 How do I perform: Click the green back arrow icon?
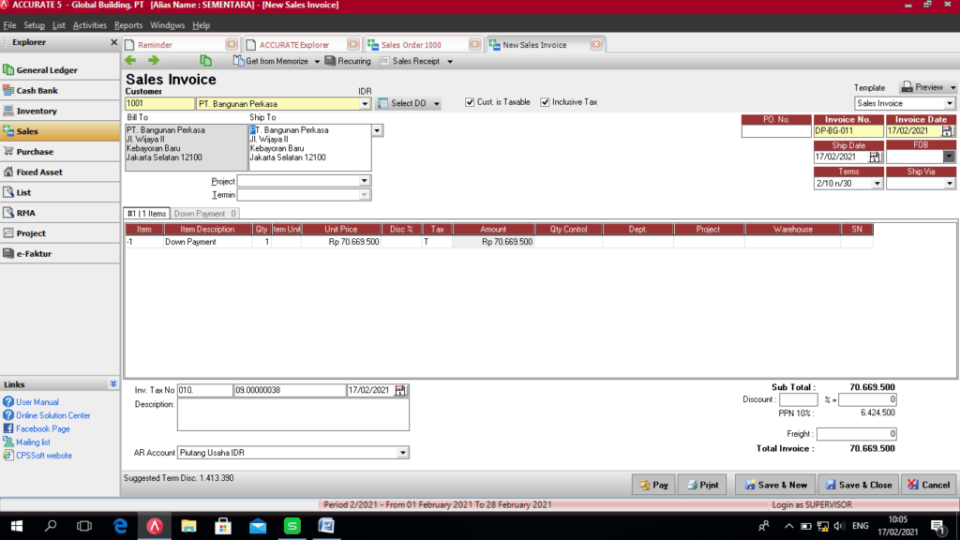pyautogui.click(x=131, y=61)
